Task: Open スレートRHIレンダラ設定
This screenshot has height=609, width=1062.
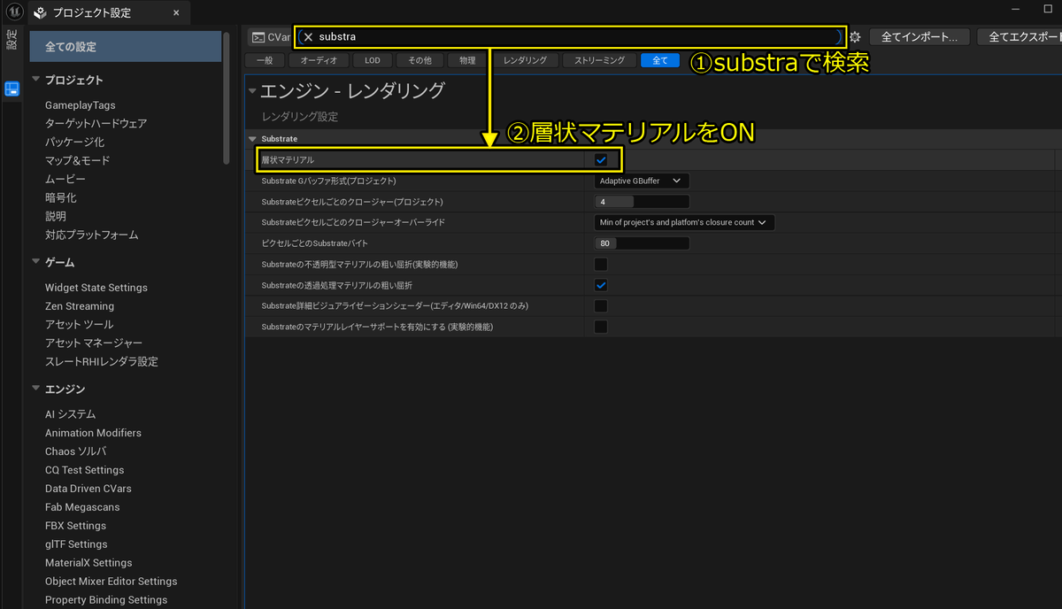Action: click(x=102, y=362)
